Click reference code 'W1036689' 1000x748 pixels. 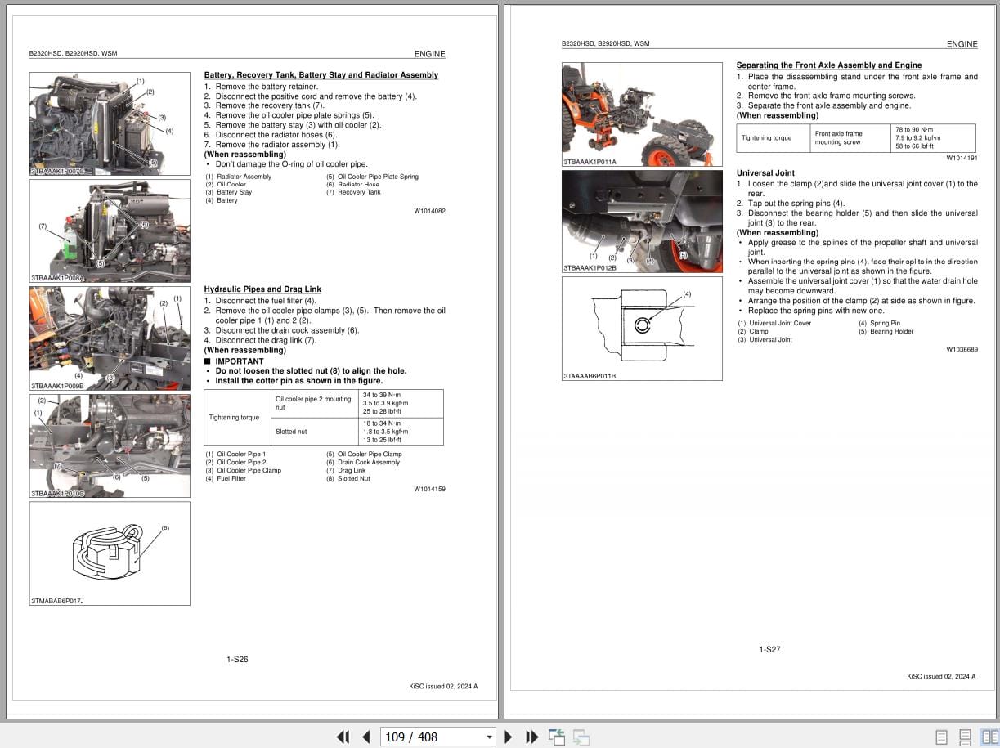[x=962, y=349]
